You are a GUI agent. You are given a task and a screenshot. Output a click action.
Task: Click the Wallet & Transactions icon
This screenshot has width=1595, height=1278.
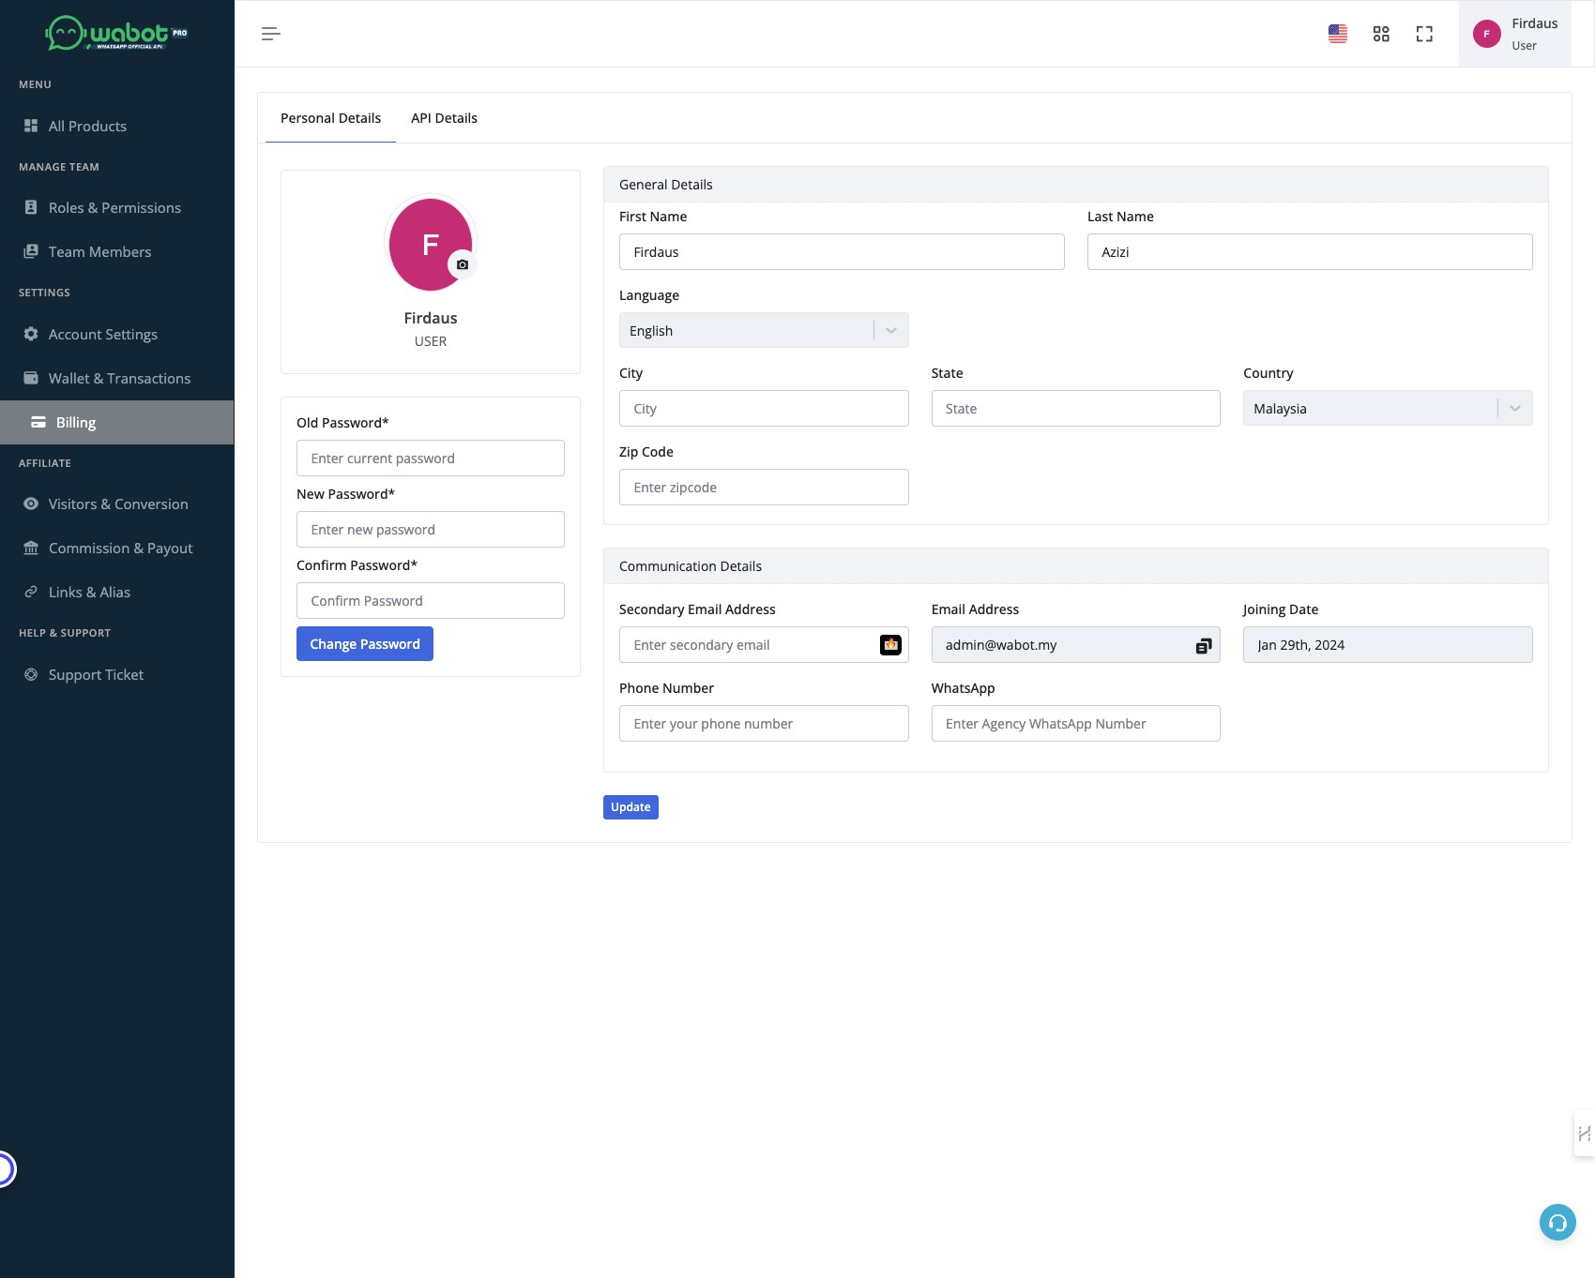tap(31, 378)
